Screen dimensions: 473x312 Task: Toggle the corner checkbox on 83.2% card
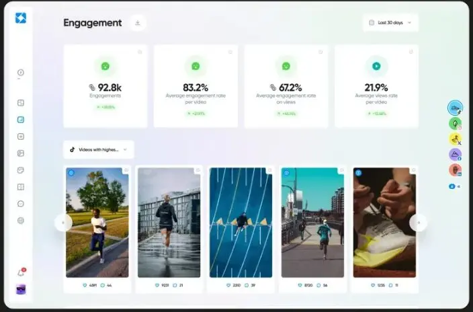click(x=230, y=52)
